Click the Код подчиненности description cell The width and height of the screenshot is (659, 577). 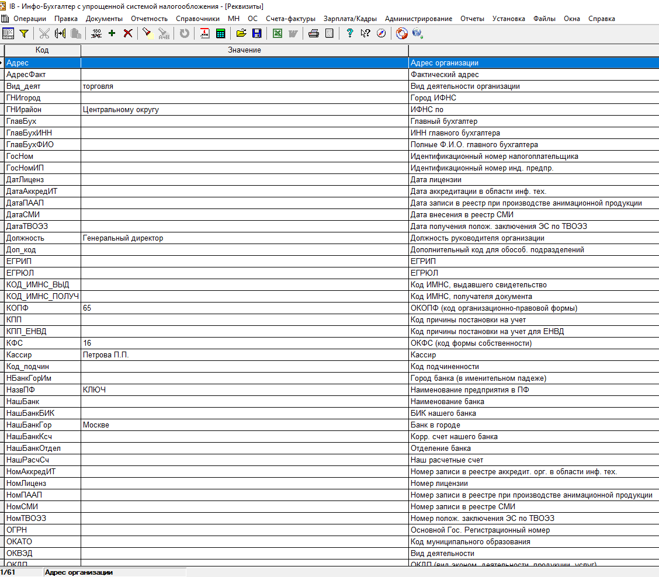(x=534, y=366)
